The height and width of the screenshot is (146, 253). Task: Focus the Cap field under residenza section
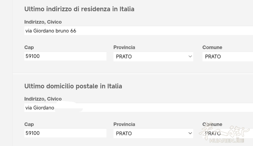[x=65, y=56]
